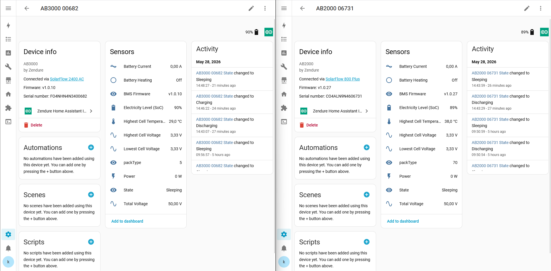Image resolution: width=551 pixels, height=271 pixels.
Task: Go back from AB2000 06731 page
Action: [x=302, y=8]
